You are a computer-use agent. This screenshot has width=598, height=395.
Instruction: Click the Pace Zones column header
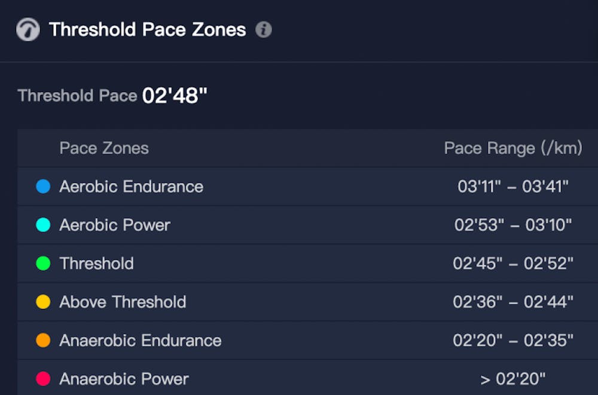(x=104, y=148)
